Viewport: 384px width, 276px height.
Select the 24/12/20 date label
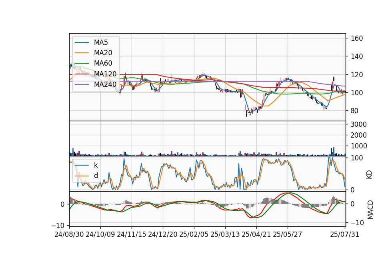pyautogui.click(x=163, y=234)
